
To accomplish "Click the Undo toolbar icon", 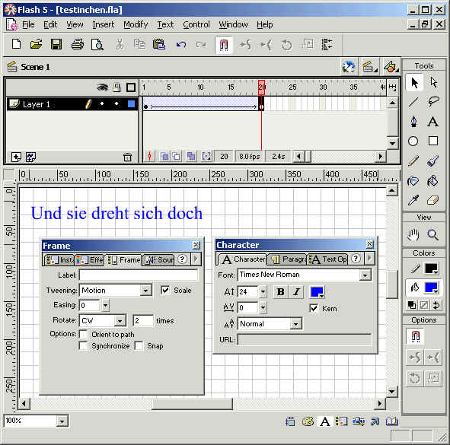I will pyautogui.click(x=181, y=44).
